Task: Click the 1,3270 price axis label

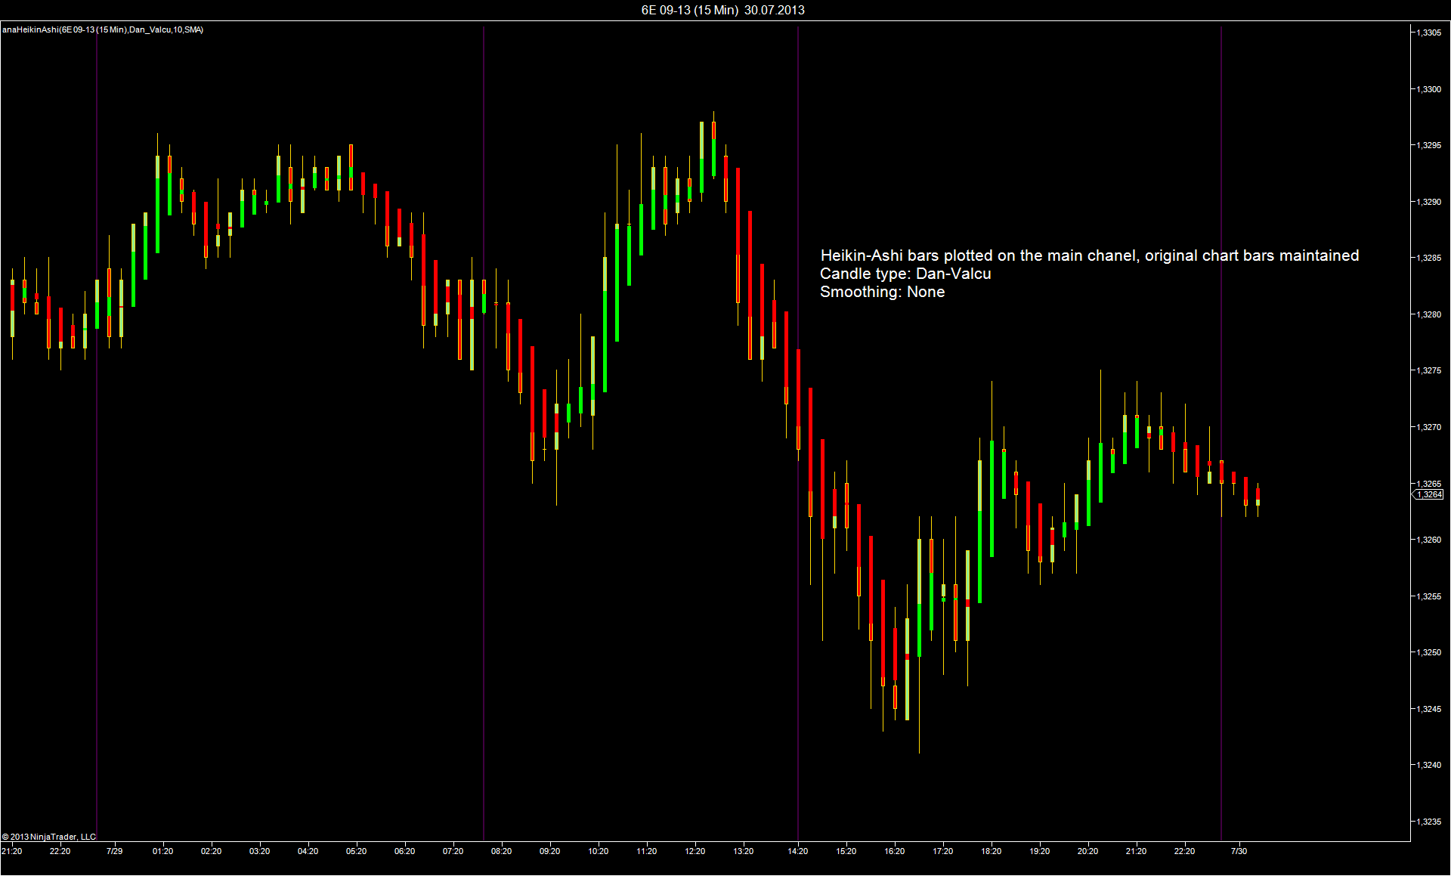Action: (x=1428, y=427)
